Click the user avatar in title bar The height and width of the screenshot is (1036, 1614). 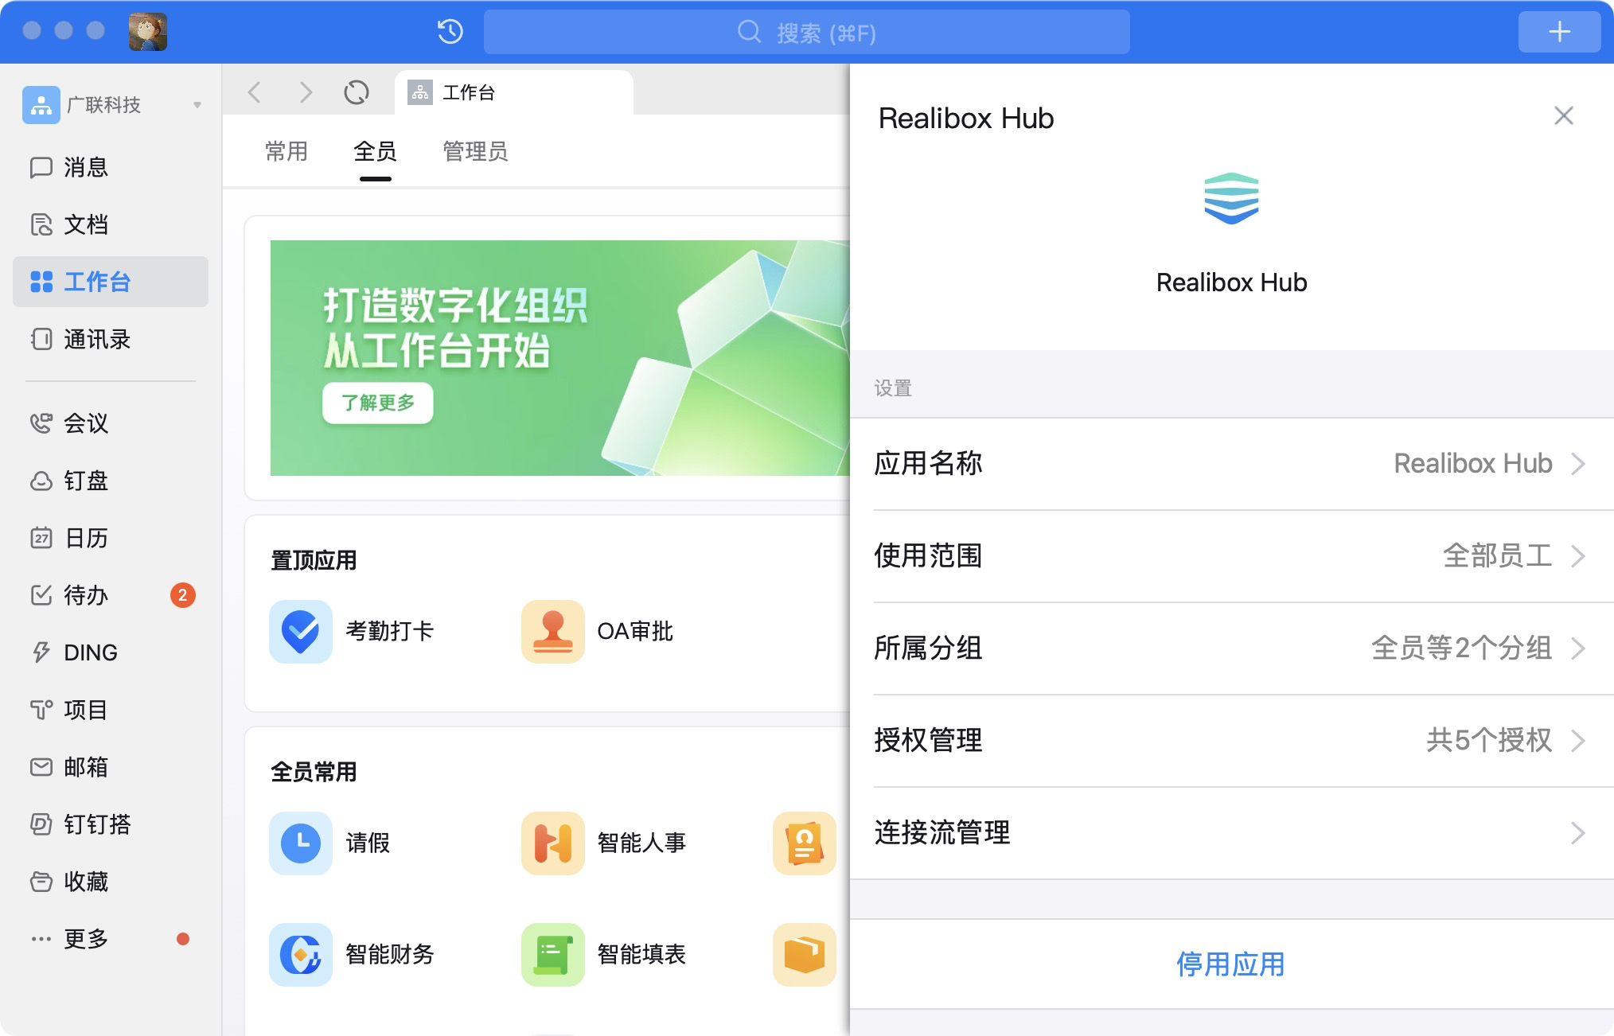coord(148,32)
